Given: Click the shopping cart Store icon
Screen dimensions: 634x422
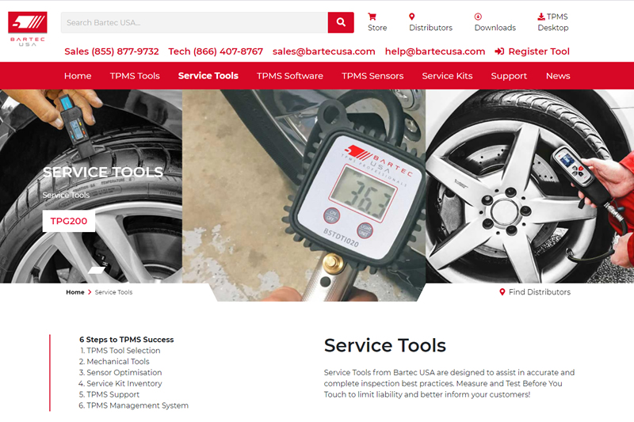Looking at the screenshot, I should click(x=372, y=17).
